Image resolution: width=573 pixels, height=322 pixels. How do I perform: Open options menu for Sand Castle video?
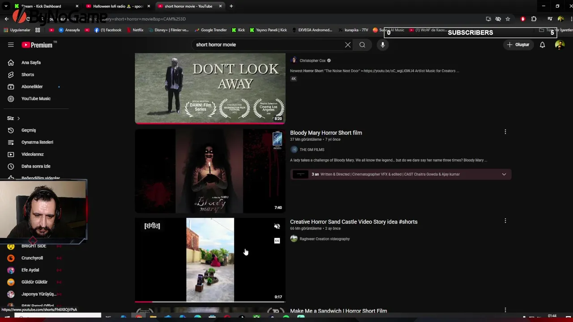505,221
